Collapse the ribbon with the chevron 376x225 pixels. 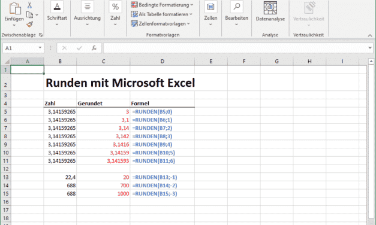[x=370, y=35]
